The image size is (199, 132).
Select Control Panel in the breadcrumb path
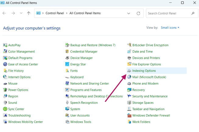55,13
